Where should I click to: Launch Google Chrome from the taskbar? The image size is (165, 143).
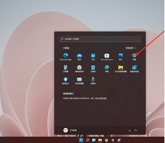[113, 140]
